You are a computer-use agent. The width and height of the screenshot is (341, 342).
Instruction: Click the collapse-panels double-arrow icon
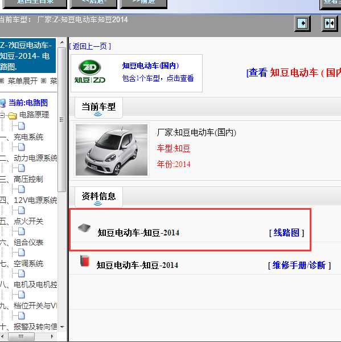tap(330, 23)
